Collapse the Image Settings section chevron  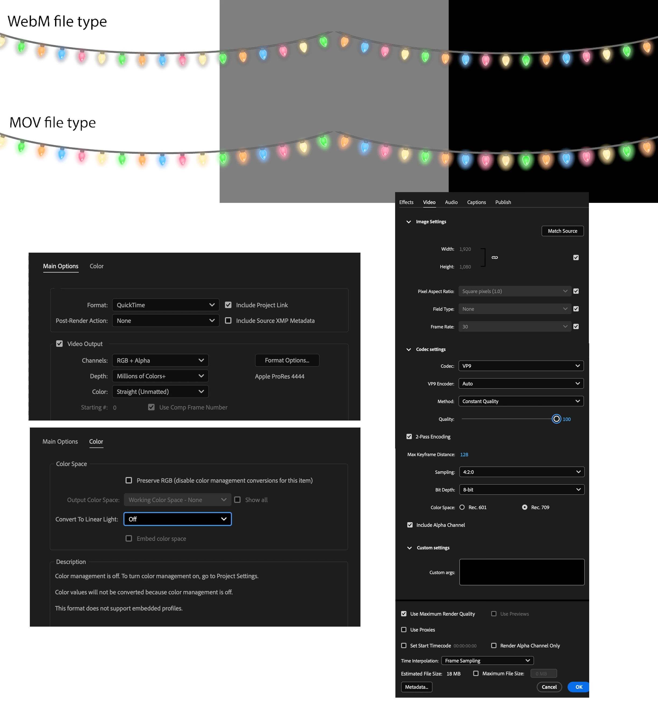pos(409,222)
